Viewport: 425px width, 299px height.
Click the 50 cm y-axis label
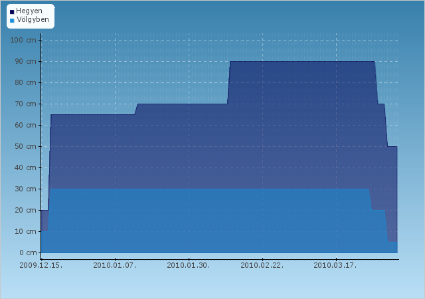[25, 147]
